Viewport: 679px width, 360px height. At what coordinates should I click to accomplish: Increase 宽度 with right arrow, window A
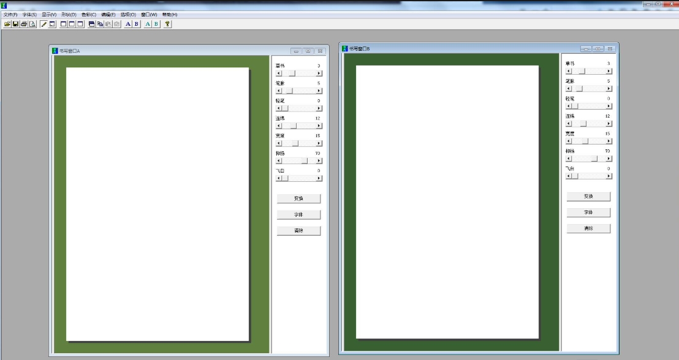point(319,143)
